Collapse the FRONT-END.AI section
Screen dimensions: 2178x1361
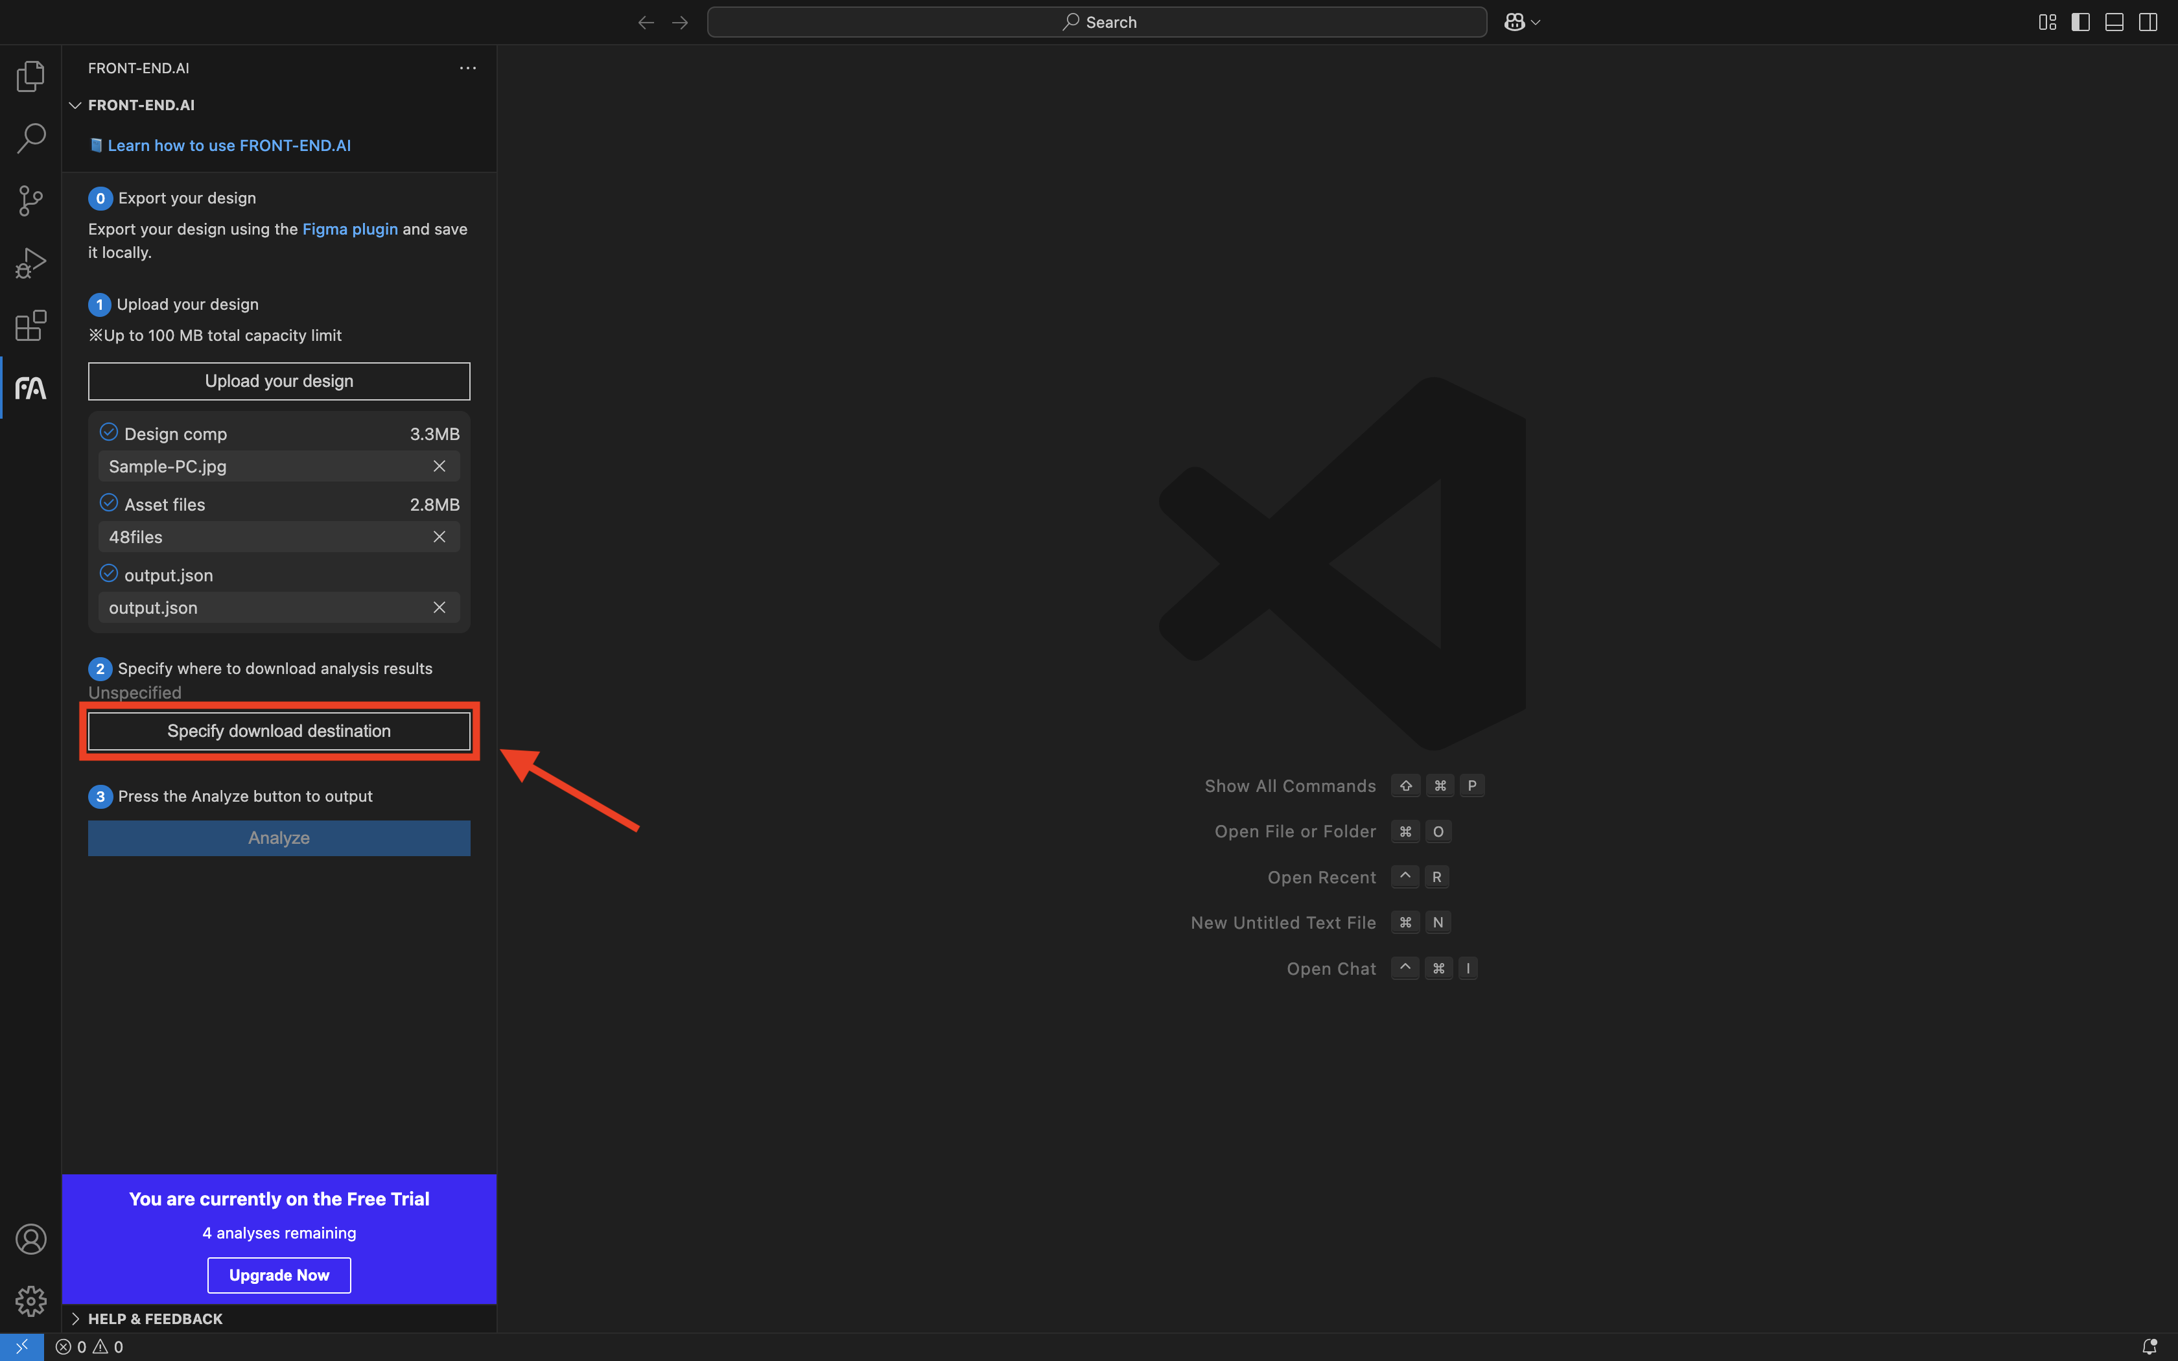tap(76, 105)
